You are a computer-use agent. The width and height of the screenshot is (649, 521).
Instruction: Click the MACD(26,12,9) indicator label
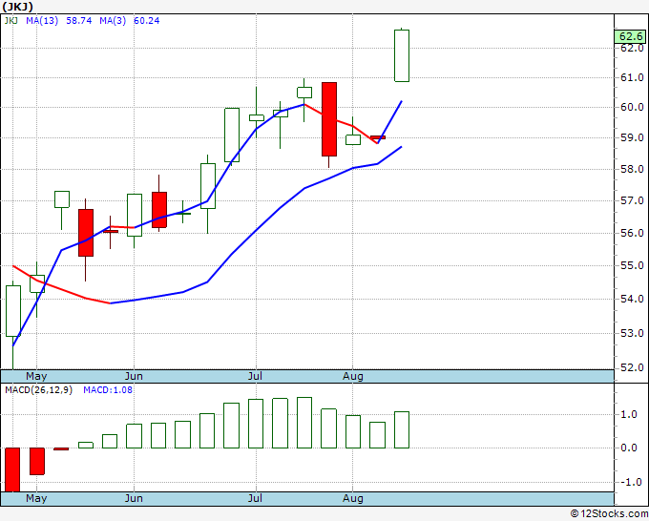(38, 390)
